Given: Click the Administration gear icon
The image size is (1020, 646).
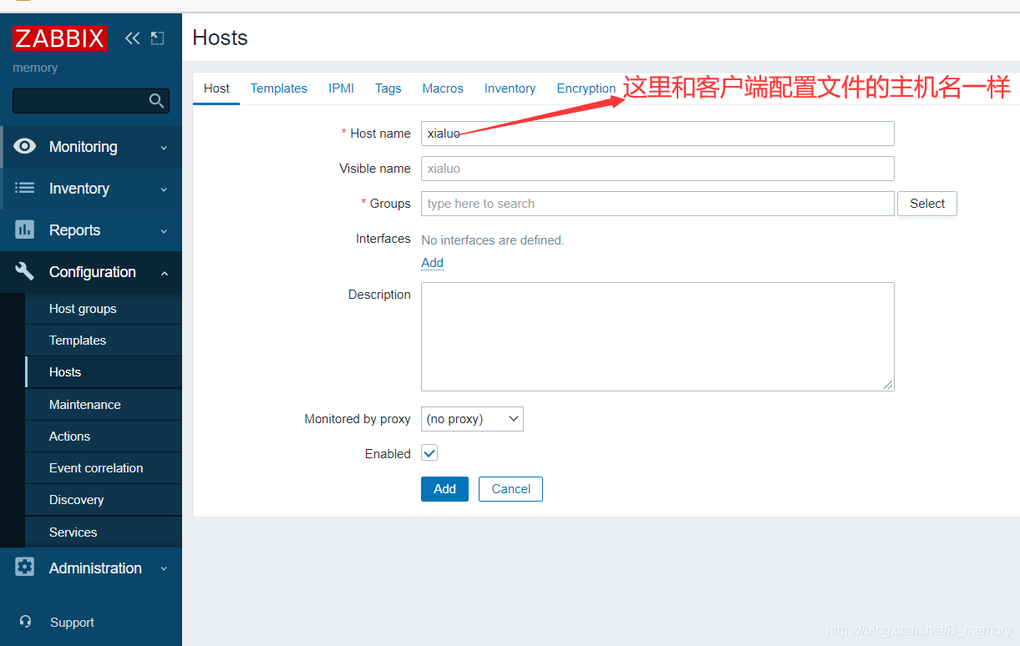Looking at the screenshot, I should 25,568.
